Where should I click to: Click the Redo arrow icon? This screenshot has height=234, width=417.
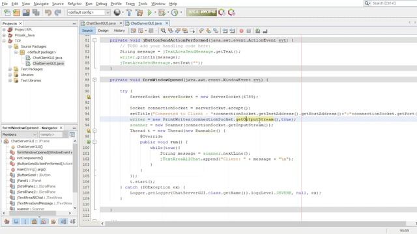point(58,12)
